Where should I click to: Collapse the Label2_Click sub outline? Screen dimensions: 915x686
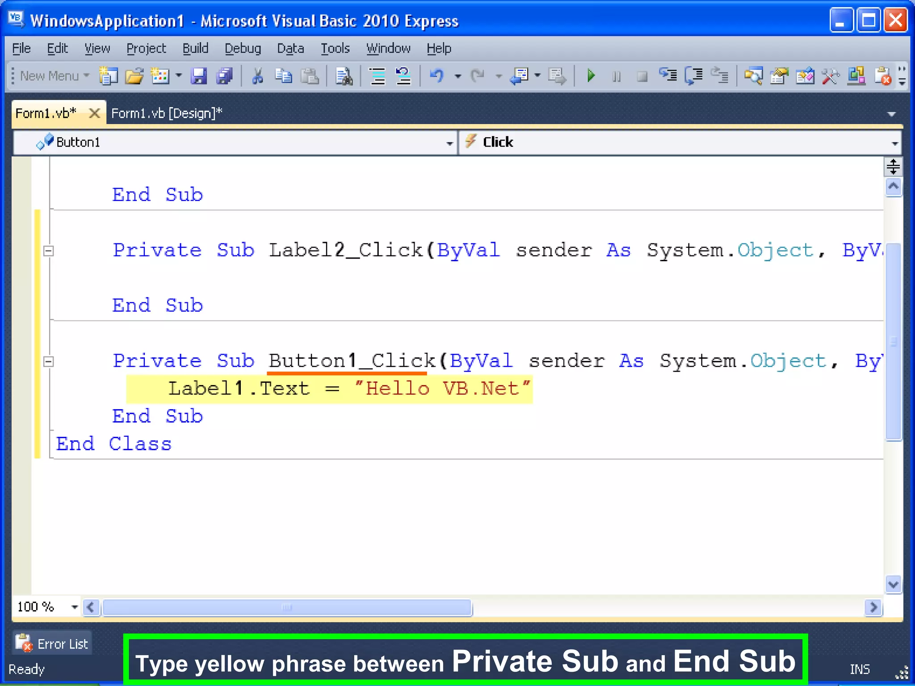coord(49,251)
